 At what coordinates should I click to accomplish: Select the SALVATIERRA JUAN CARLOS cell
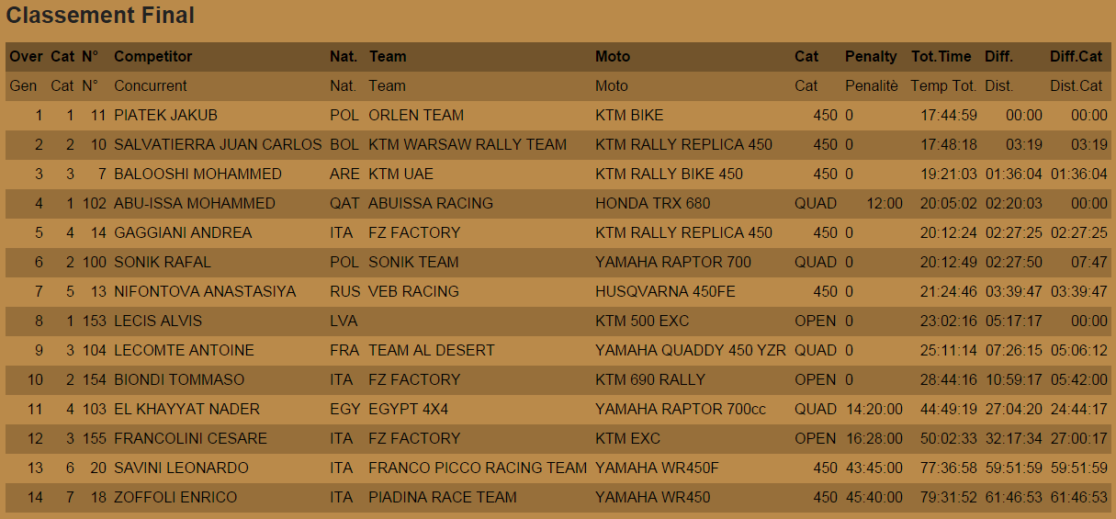pyautogui.click(x=218, y=144)
